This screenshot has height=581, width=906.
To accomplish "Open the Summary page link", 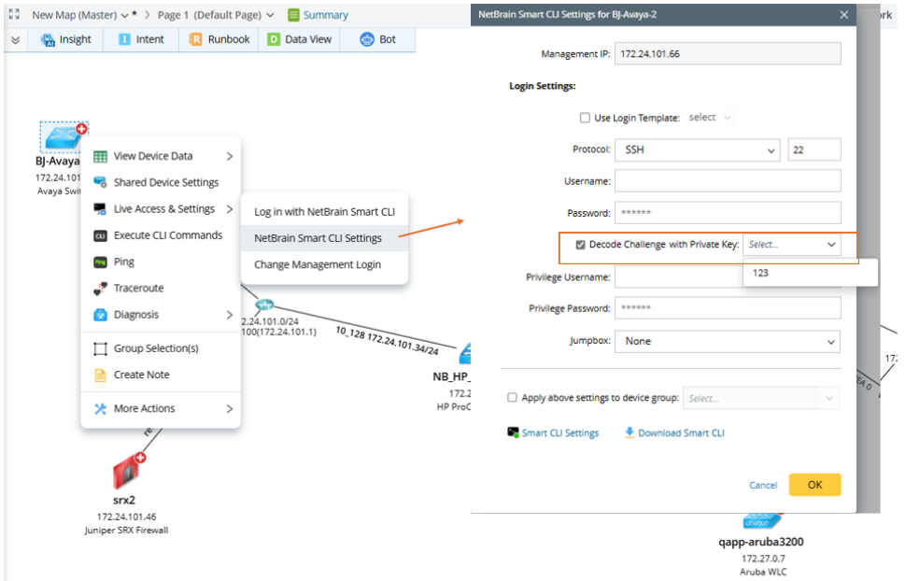I will coord(318,15).
